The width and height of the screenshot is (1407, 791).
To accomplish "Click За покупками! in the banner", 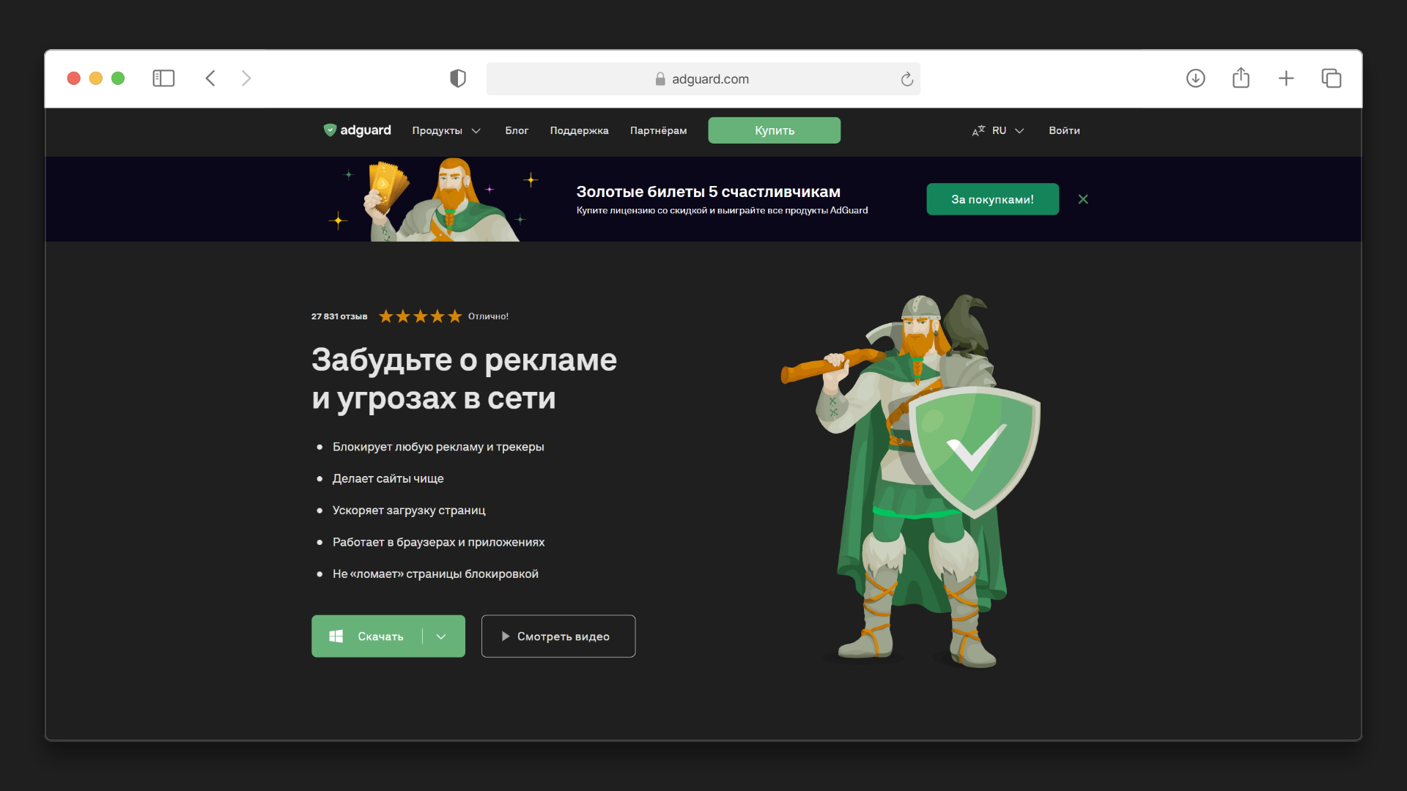I will click(x=992, y=198).
